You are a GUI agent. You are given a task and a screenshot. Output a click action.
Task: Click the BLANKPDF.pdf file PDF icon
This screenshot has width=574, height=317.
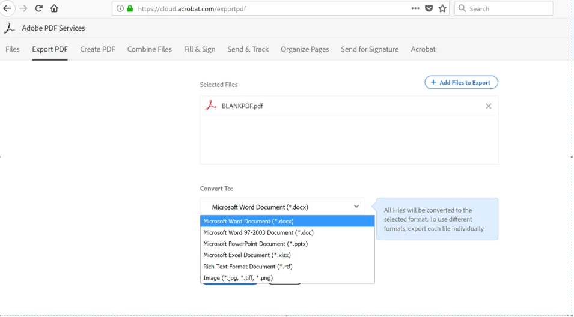[x=211, y=106]
